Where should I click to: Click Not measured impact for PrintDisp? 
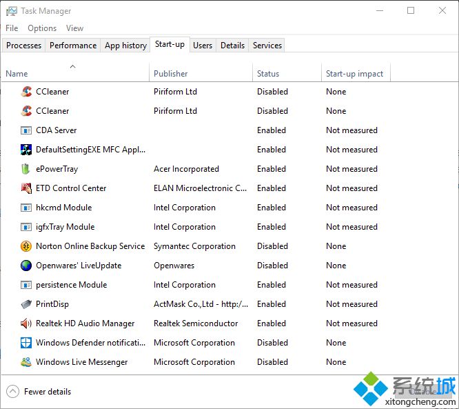click(351, 304)
